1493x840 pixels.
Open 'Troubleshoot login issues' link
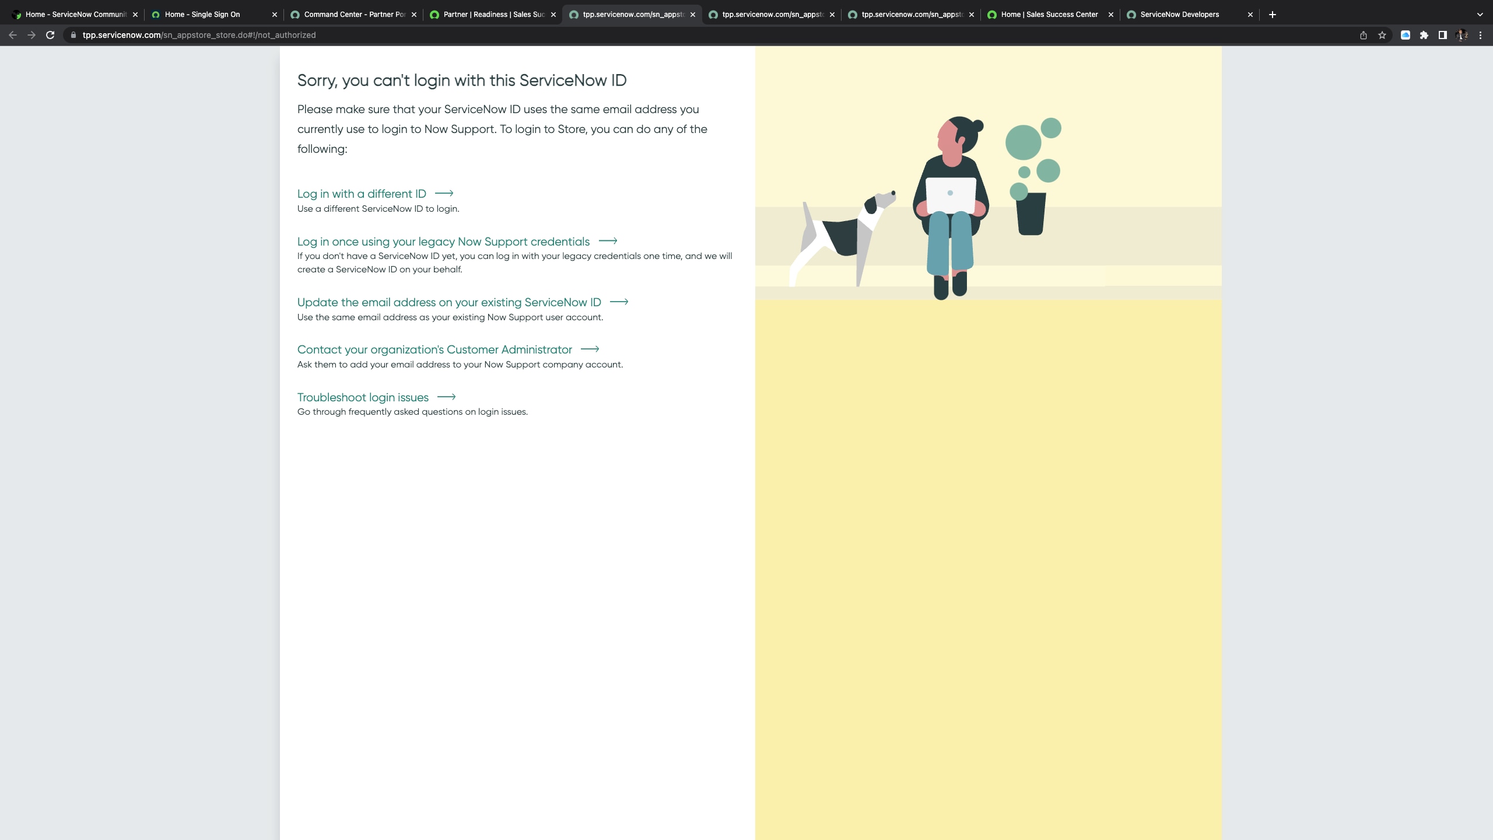click(x=363, y=397)
